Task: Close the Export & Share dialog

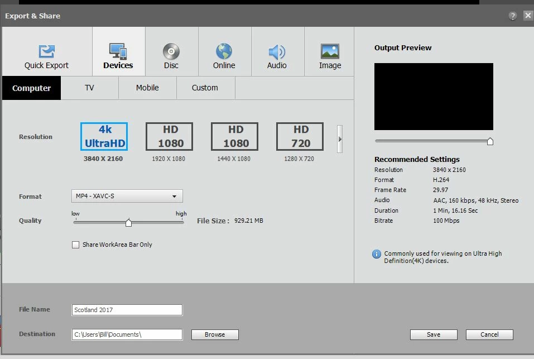Action: (528, 15)
